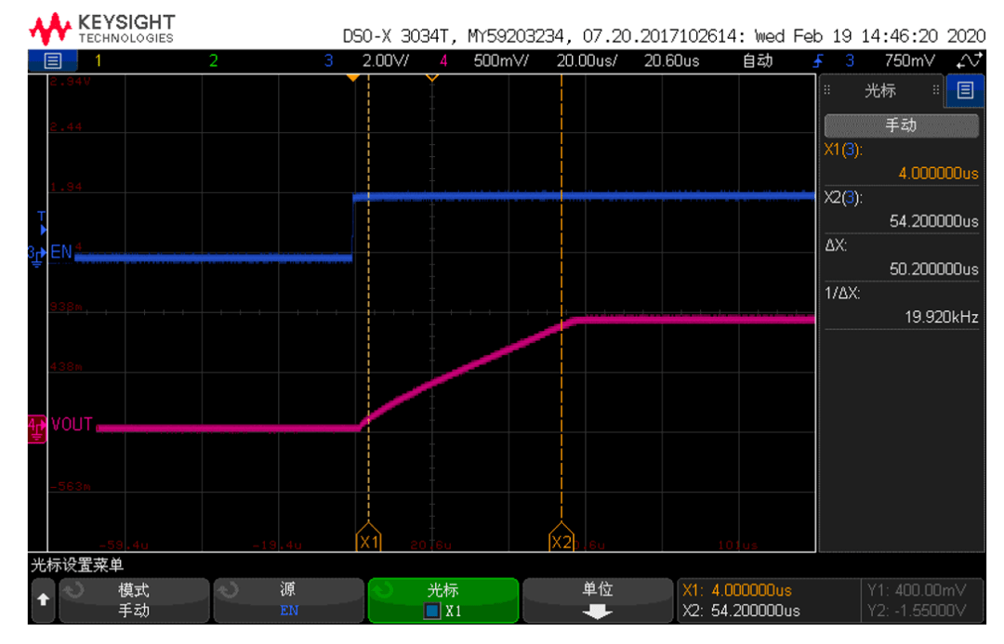Click the 750mV trigger level readout

coord(909,60)
